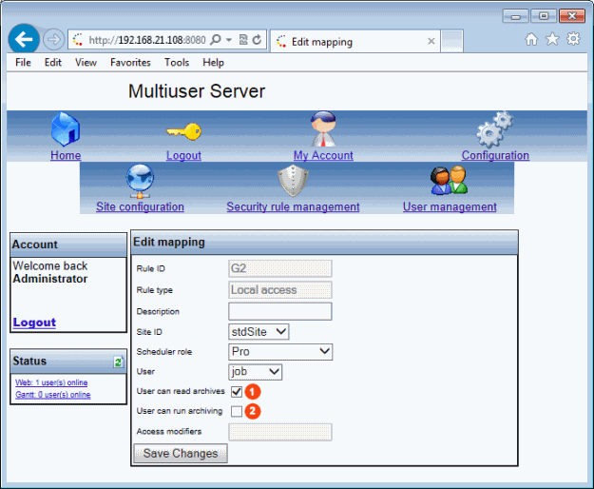Click the Rule ID field showing G2
Image resolution: width=594 pixels, height=489 pixels.
[280, 268]
